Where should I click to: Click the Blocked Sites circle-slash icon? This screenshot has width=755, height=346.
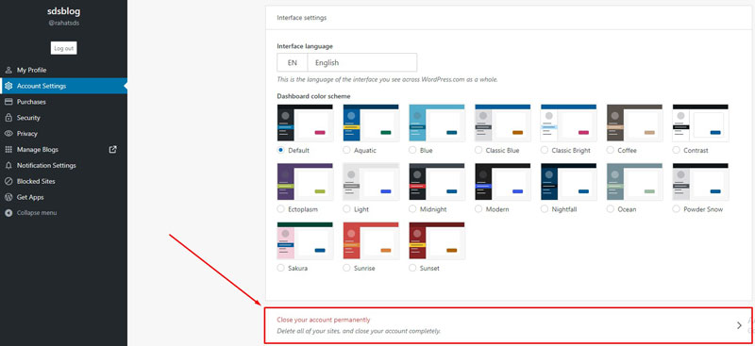point(8,181)
